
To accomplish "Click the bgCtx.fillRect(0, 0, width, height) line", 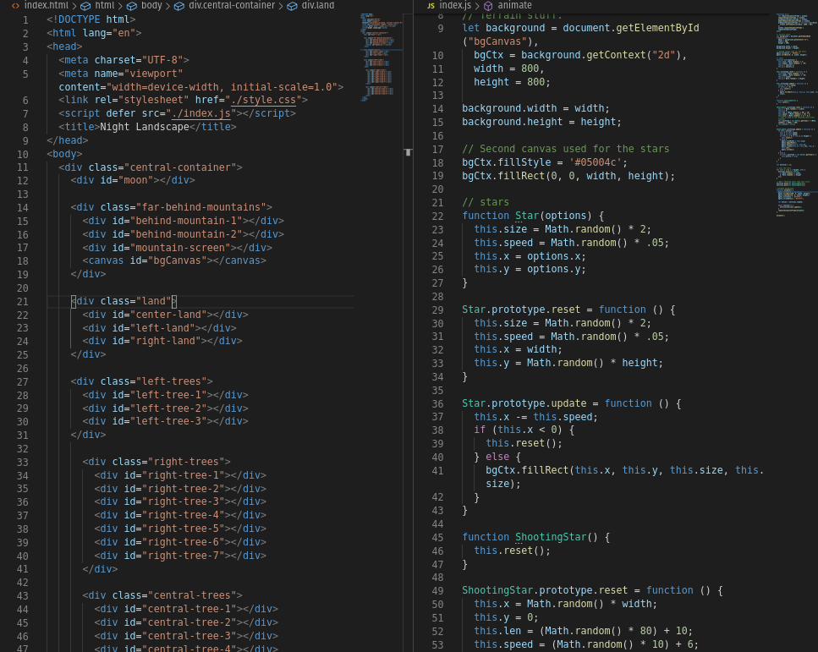I will [568, 176].
